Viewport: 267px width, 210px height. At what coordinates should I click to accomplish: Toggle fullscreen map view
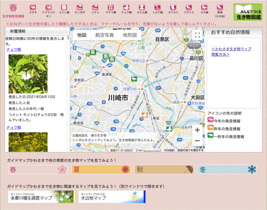[197, 35]
